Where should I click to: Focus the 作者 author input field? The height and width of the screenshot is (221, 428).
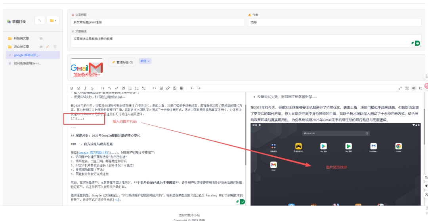click(334, 22)
